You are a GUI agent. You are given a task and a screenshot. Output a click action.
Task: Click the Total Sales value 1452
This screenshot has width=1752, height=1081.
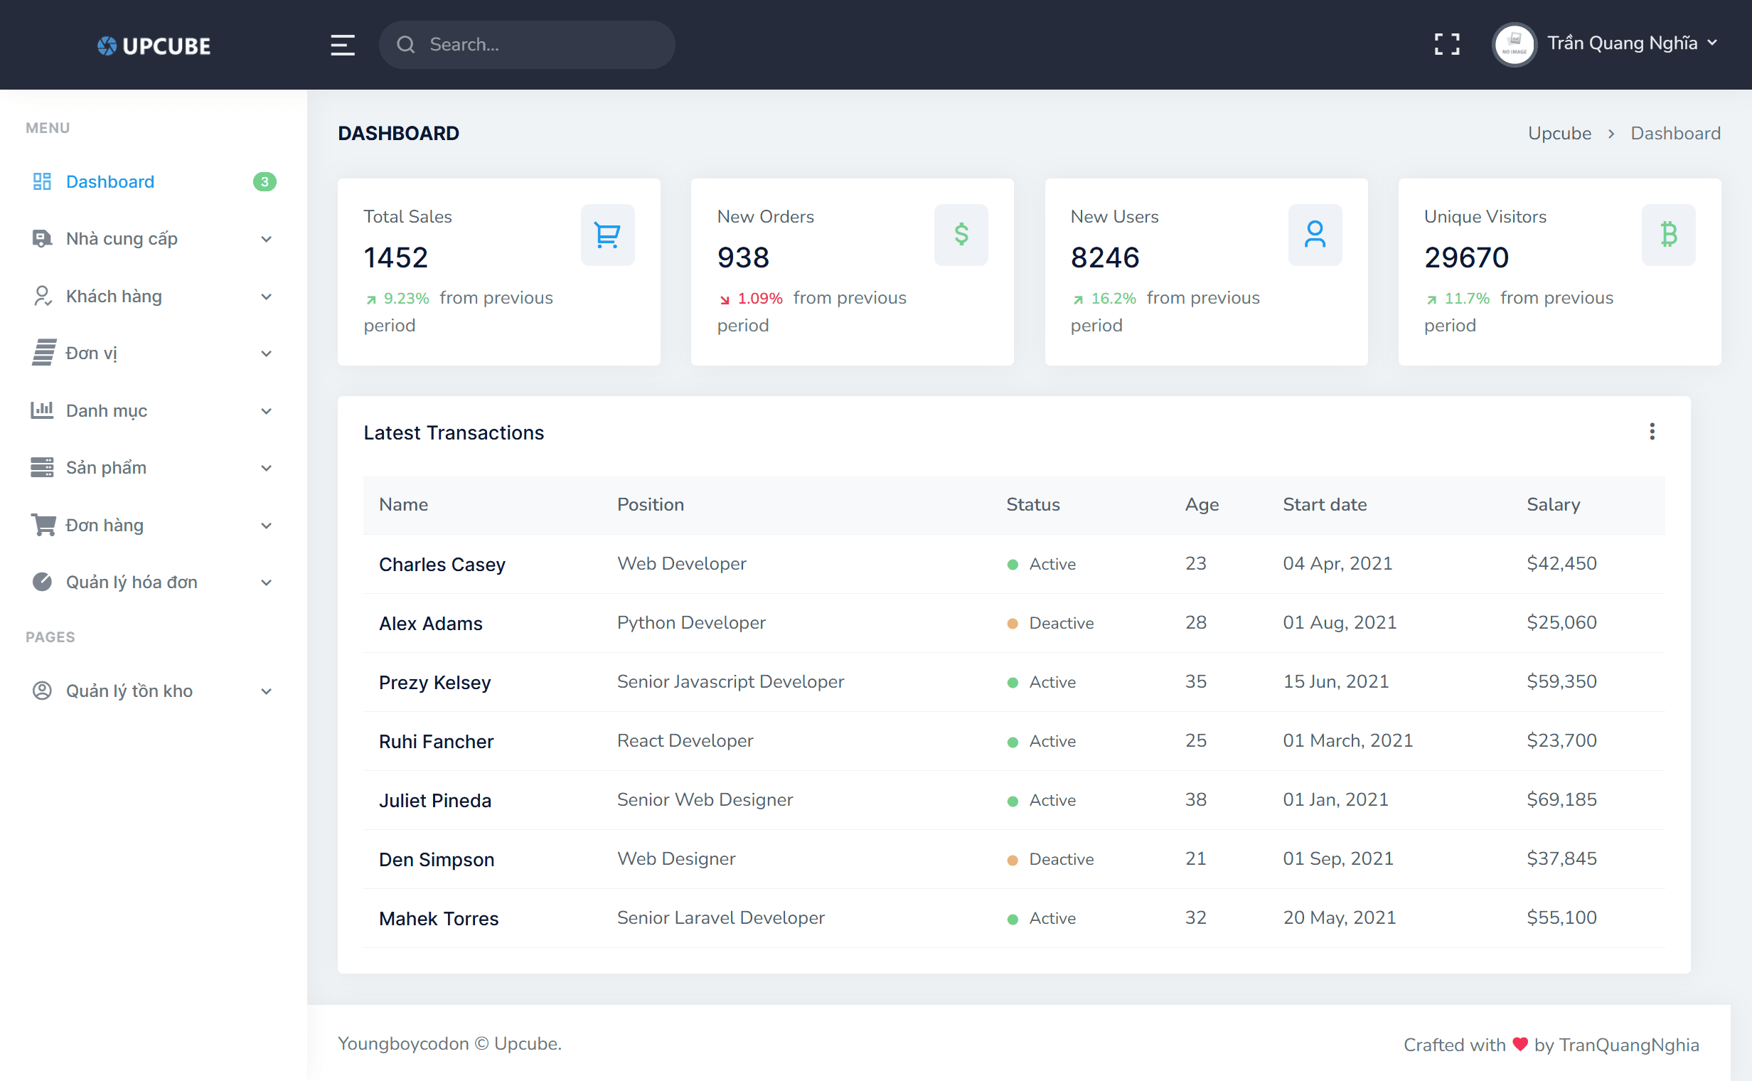[395, 257]
